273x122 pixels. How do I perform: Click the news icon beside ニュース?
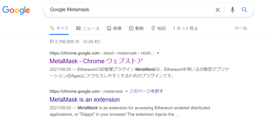click(78, 28)
